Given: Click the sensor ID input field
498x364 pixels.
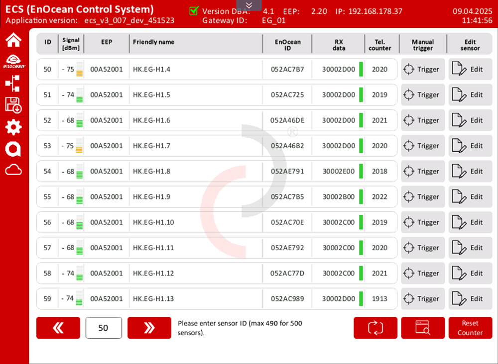Looking at the screenshot, I should (104, 328).
